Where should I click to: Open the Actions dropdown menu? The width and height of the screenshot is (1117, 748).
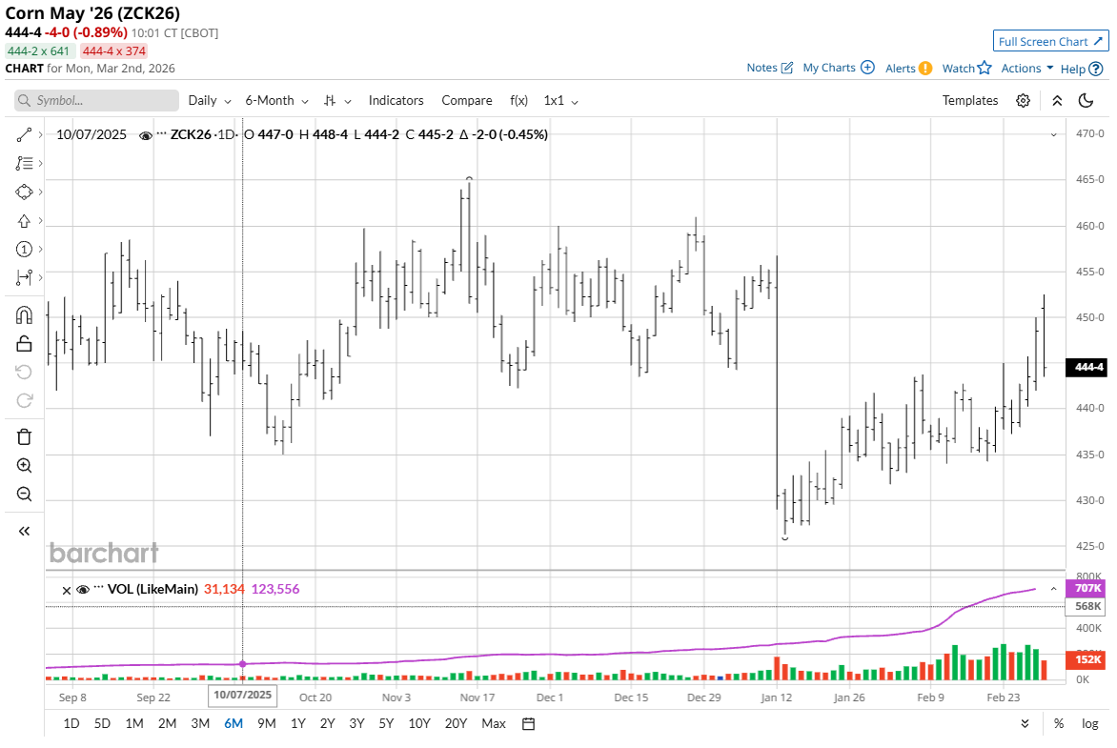tap(1026, 69)
